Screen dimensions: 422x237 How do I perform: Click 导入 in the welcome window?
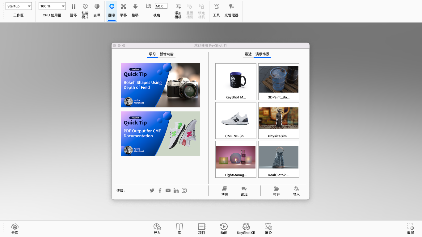coord(296,191)
